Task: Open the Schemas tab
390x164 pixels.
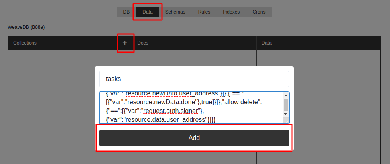Action: pos(175,12)
